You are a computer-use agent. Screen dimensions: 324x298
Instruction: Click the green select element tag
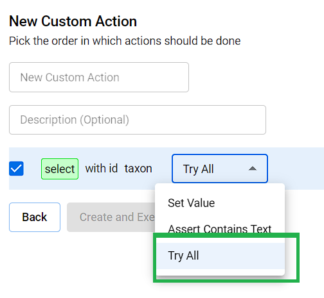point(60,169)
